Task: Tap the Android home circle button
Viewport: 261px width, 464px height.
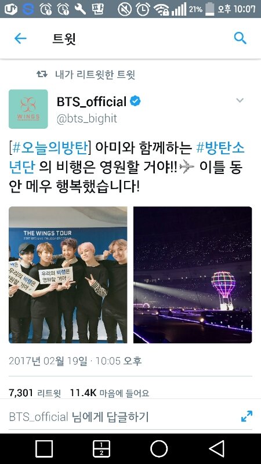Action: [159, 448]
